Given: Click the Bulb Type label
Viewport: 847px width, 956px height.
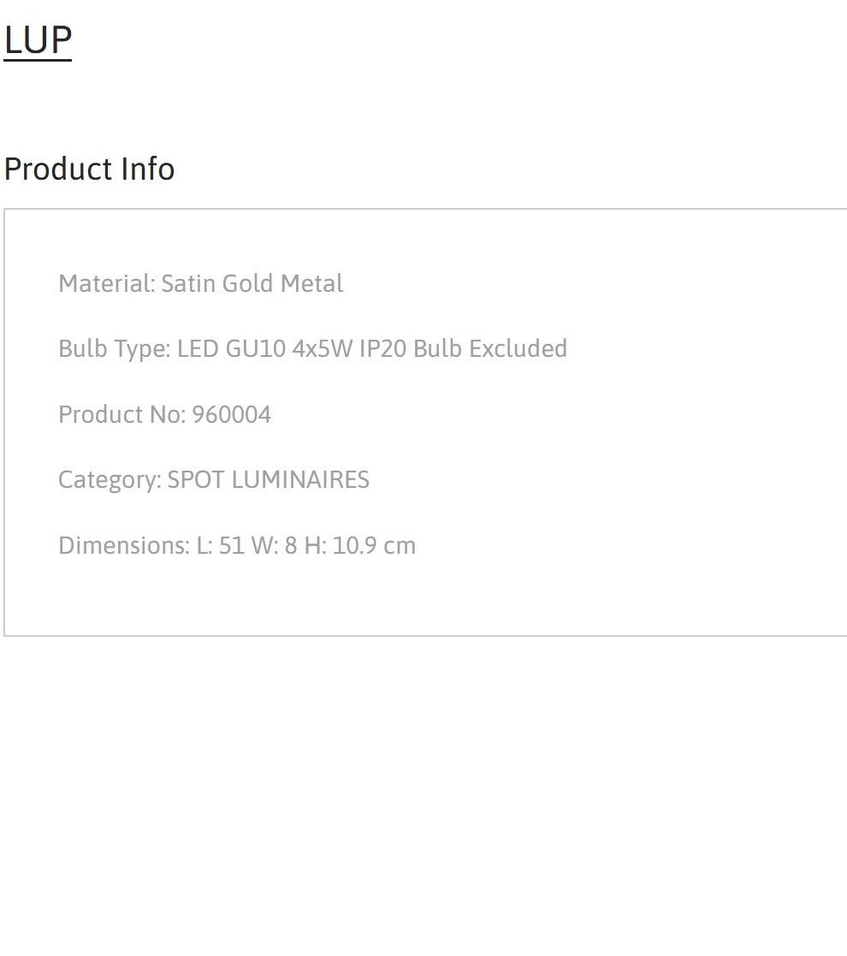Looking at the screenshot, I should (x=115, y=349).
